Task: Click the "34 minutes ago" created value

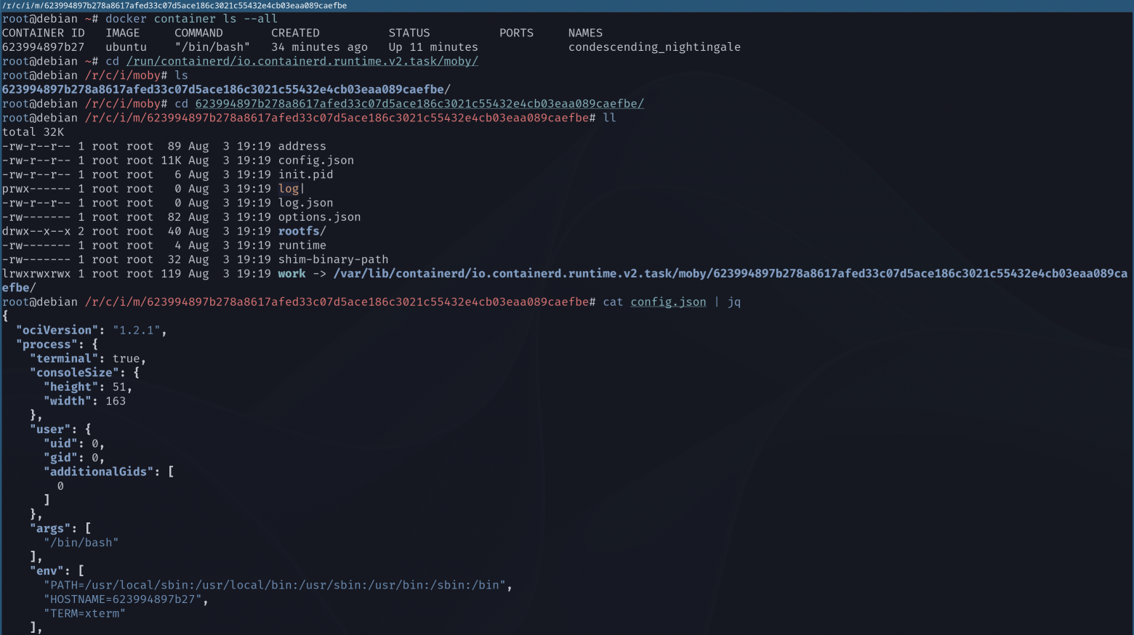Action: click(319, 47)
